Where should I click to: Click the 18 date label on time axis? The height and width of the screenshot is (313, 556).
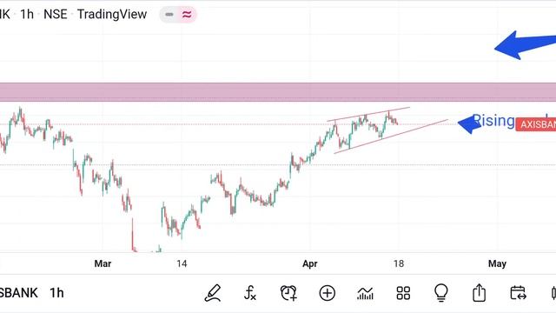click(399, 263)
